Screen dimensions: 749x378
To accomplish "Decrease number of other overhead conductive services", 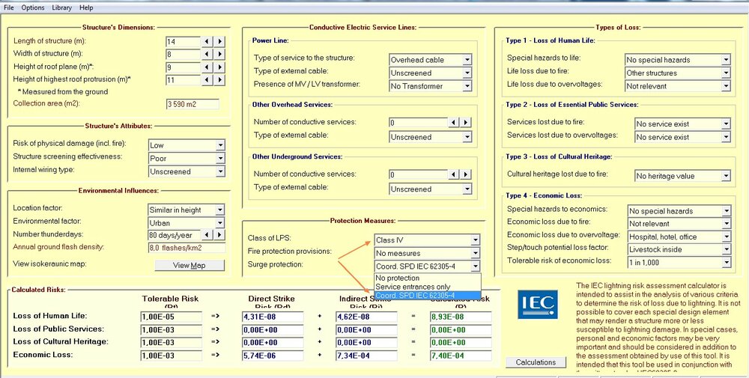I will click(x=453, y=123).
